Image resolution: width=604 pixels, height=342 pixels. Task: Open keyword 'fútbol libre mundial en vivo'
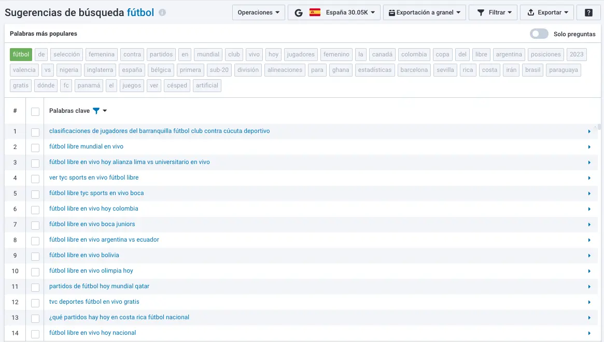(x=86, y=146)
